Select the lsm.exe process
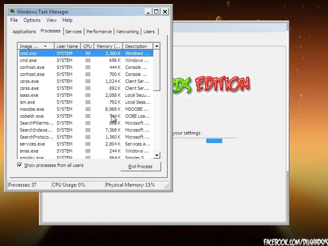Viewport: 328px width, 246px height. [x=86, y=102]
